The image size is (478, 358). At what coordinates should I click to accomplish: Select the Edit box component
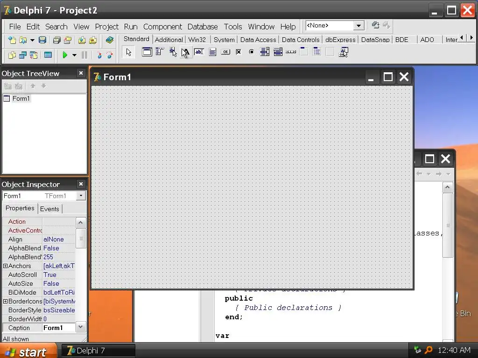tap(199, 52)
